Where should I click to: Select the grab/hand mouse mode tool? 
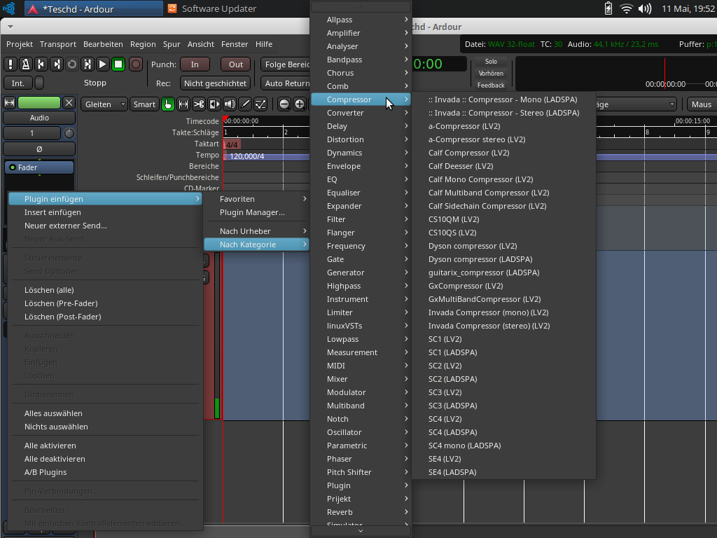(x=168, y=104)
